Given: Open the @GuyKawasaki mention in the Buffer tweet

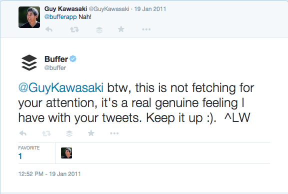Looking at the screenshot, I should [61, 87].
